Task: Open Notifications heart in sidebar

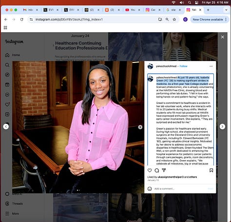Action: (x=7, y=104)
